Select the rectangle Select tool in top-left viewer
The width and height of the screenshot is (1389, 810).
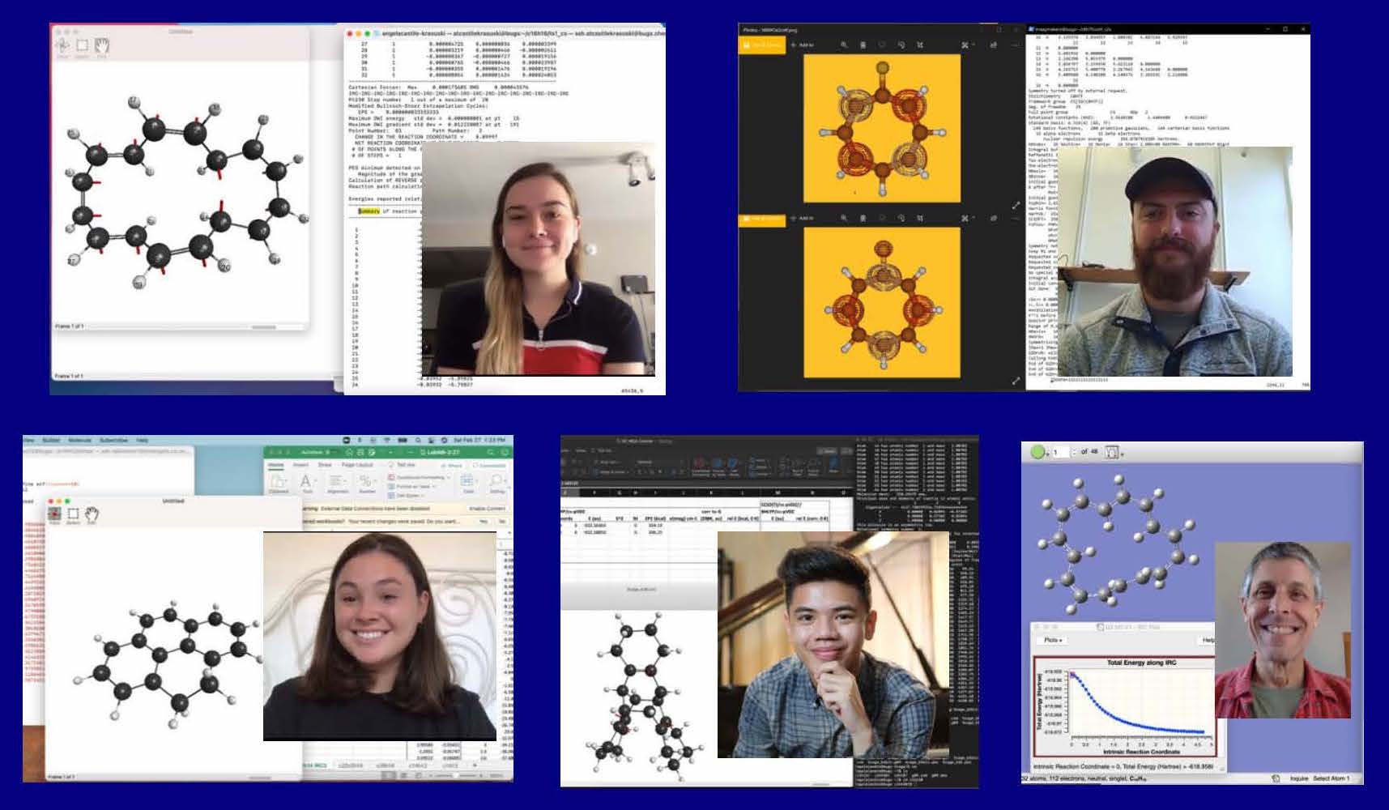(82, 46)
